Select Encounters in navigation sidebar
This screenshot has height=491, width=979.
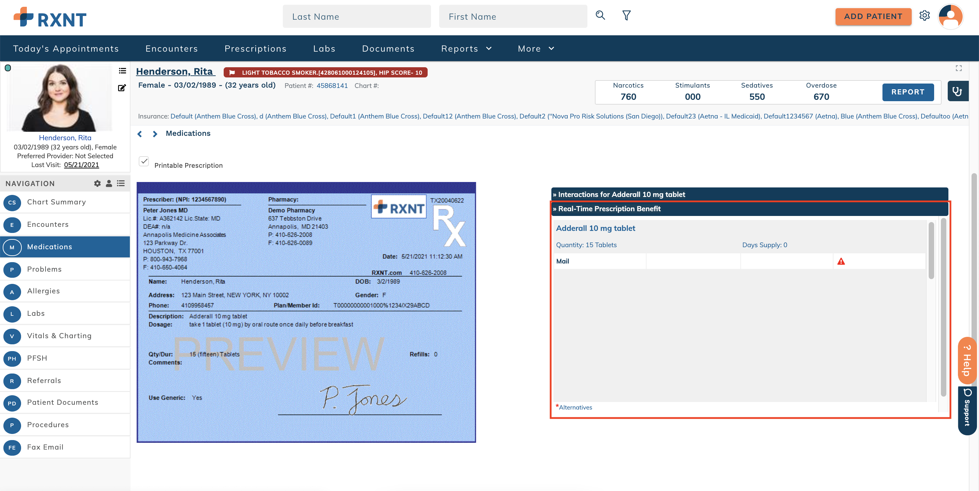coord(65,224)
